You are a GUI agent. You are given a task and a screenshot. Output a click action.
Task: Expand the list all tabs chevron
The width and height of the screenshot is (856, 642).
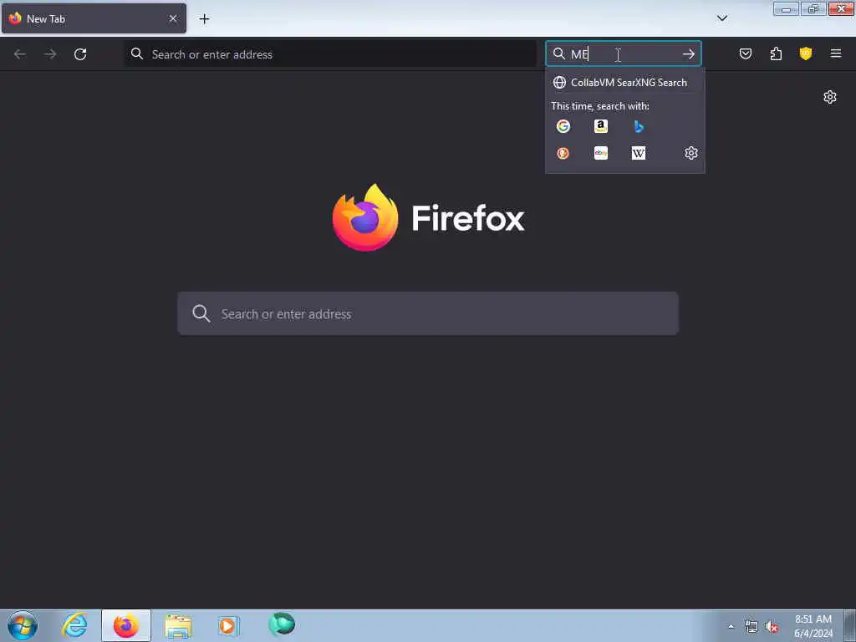[x=721, y=18]
